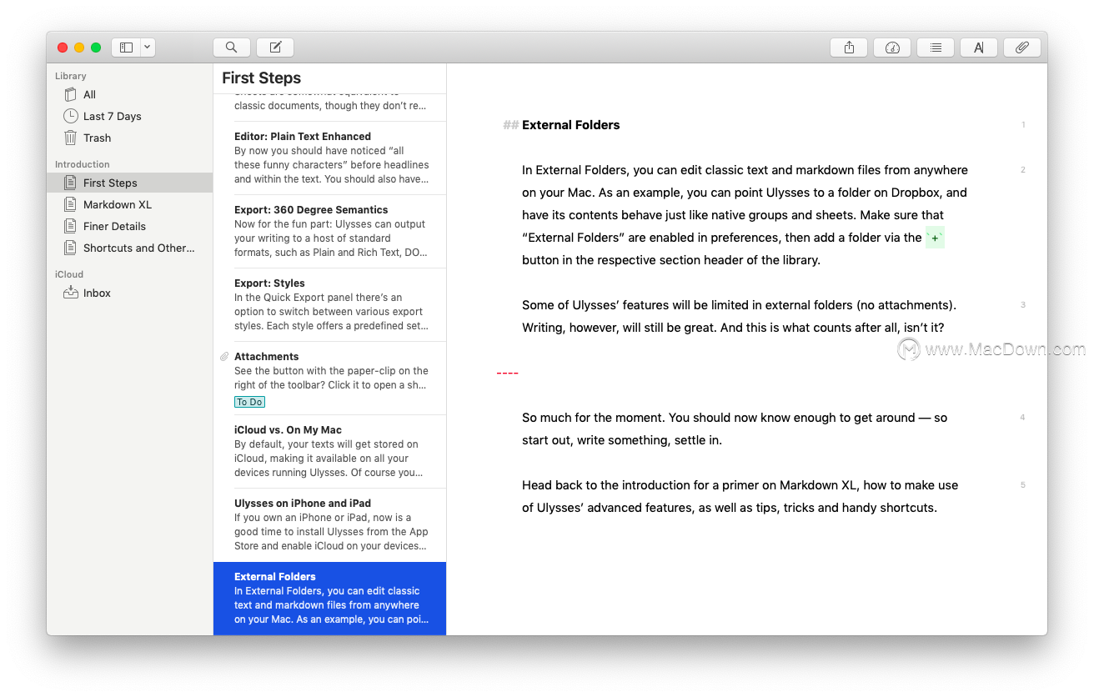Click the green inline code + tag
The height and width of the screenshot is (697, 1094).
pyautogui.click(x=935, y=238)
